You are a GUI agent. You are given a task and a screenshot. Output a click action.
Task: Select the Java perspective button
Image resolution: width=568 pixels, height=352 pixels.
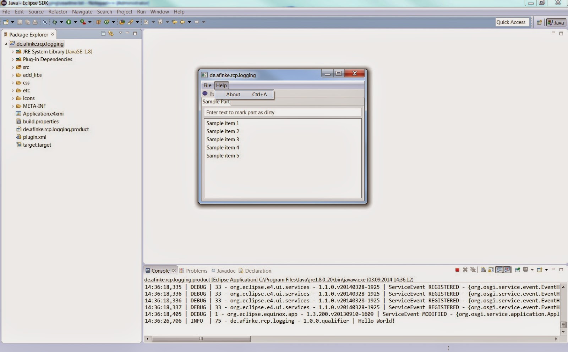click(556, 22)
